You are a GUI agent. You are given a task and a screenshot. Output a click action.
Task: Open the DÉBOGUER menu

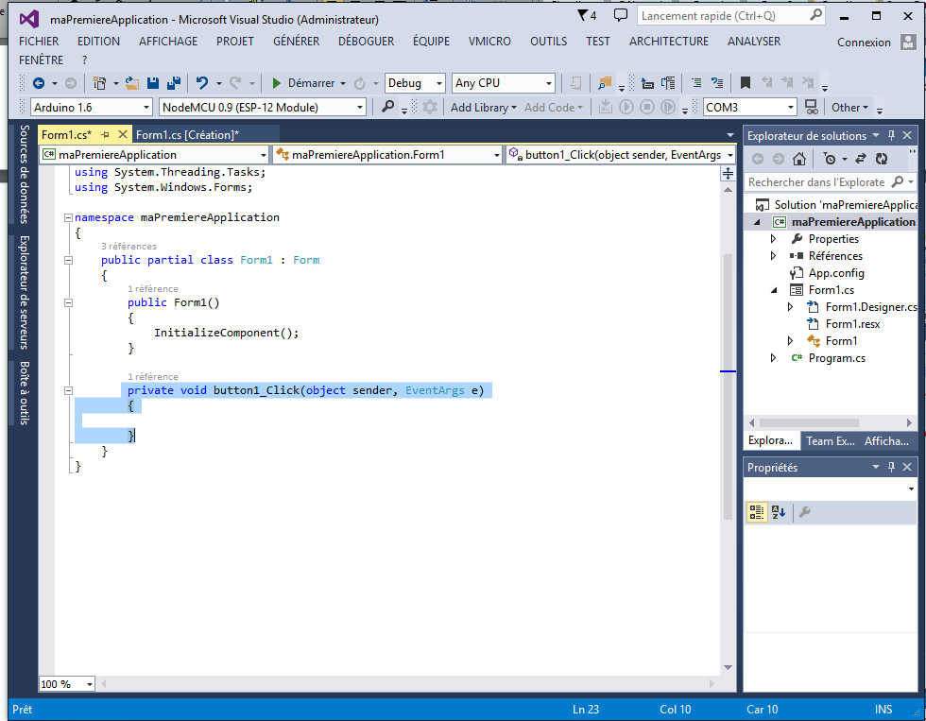367,42
